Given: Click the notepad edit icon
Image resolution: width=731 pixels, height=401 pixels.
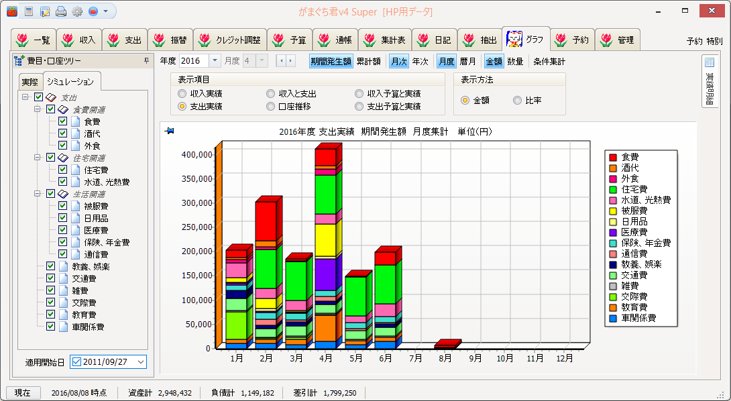Looking at the screenshot, I should (x=45, y=11).
